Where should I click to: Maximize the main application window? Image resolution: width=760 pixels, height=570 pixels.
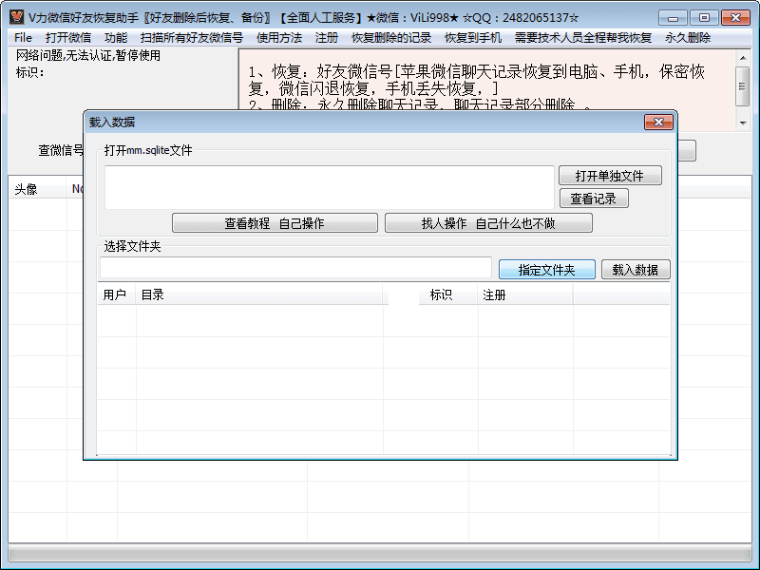click(704, 18)
